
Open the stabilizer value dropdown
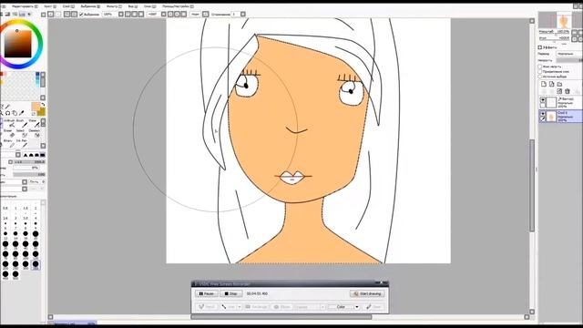coord(243,15)
